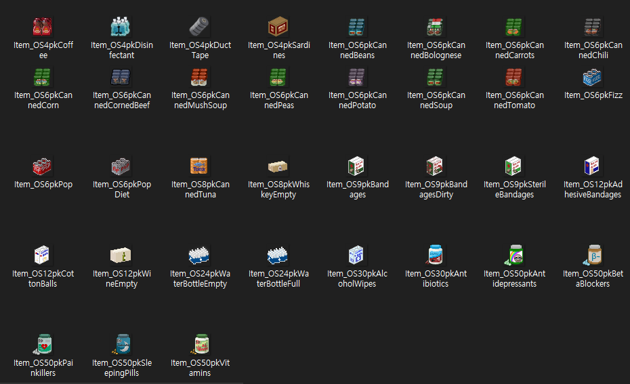The image size is (630, 384).
Task: Click the label "Item_OS4pkDuctTape"
Action: 200,50
